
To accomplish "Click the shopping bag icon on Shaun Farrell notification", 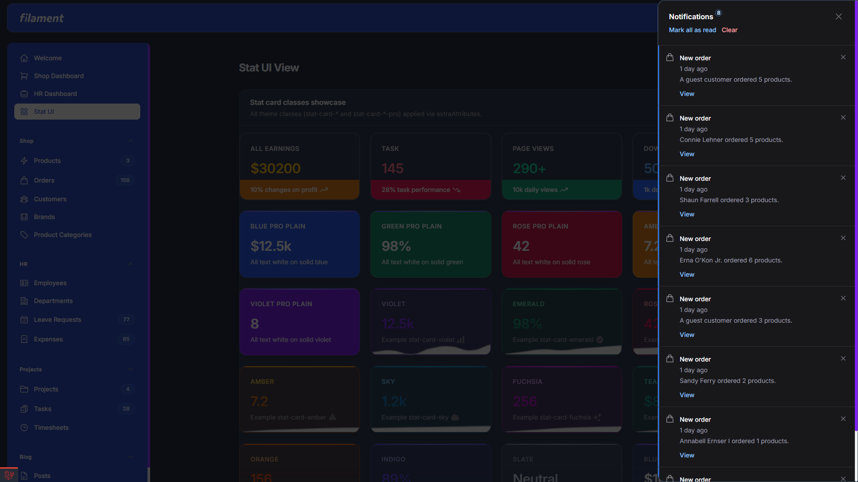I will point(670,178).
